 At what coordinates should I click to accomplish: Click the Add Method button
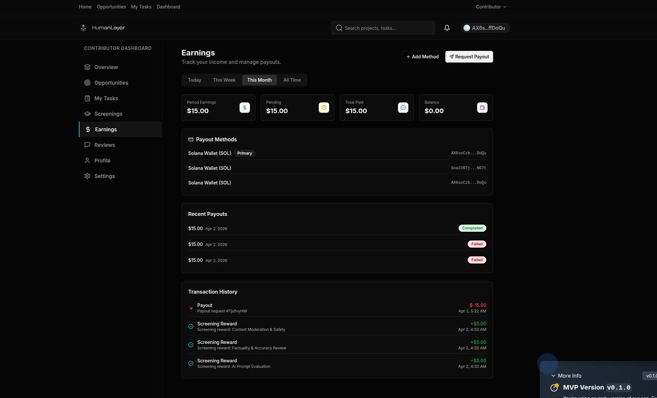click(422, 57)
